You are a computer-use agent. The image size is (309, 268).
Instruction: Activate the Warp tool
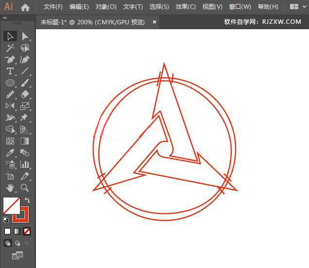click(10, 118)
